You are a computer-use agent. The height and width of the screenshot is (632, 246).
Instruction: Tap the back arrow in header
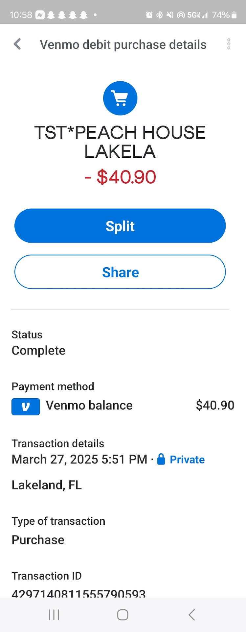click(17, 44)
